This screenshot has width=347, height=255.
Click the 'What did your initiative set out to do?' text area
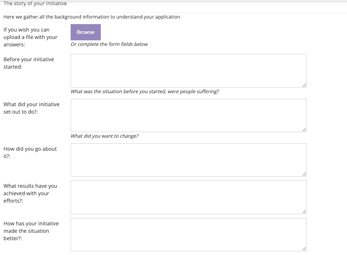click(x=189, y=115)
